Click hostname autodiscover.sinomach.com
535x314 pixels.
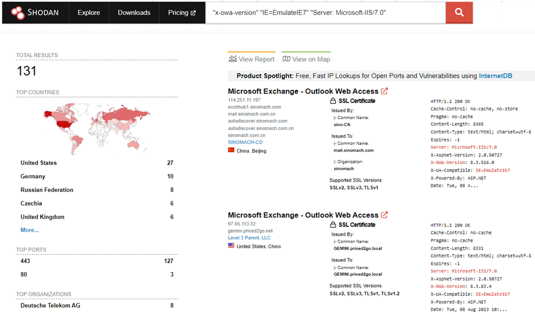[258, 121]
